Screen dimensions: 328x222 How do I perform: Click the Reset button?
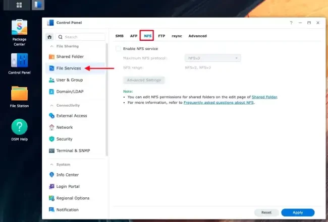(x=266, y=212)
